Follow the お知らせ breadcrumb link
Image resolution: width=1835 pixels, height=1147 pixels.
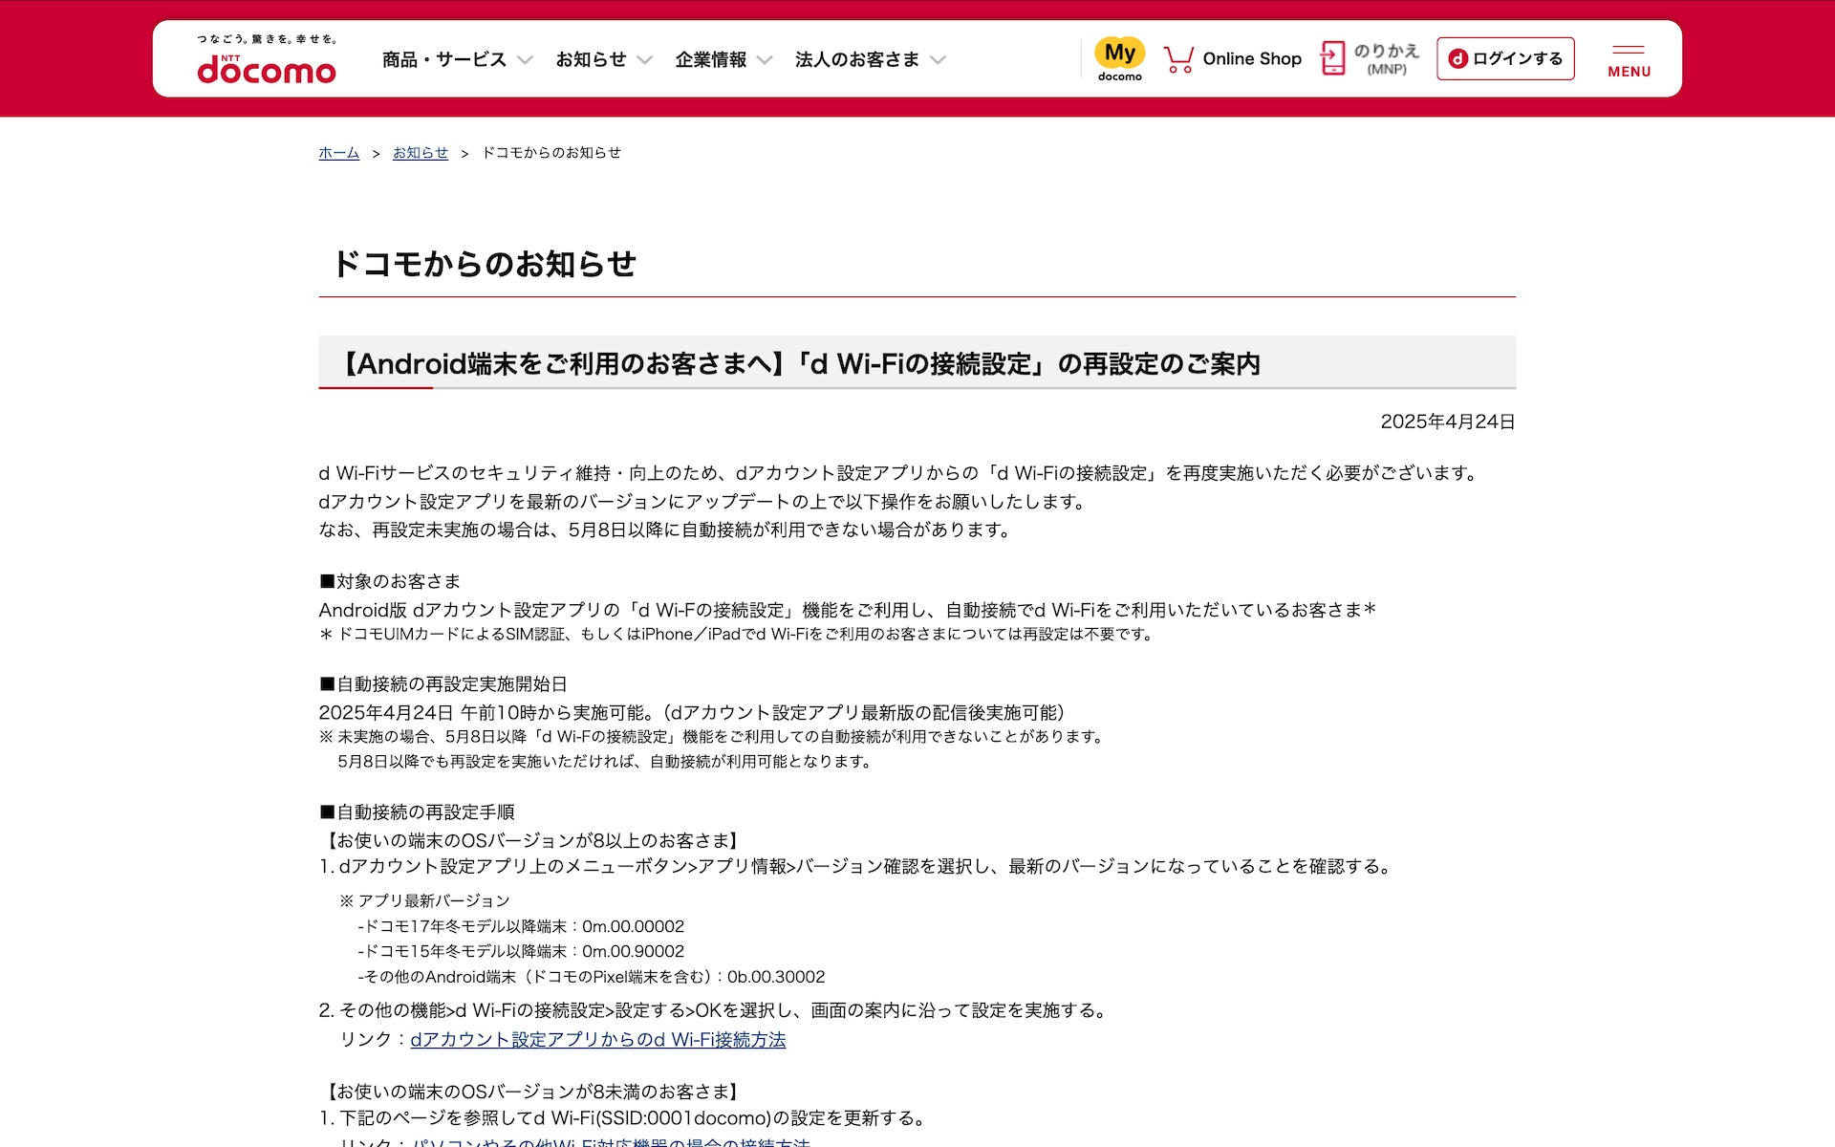[420, 153]
